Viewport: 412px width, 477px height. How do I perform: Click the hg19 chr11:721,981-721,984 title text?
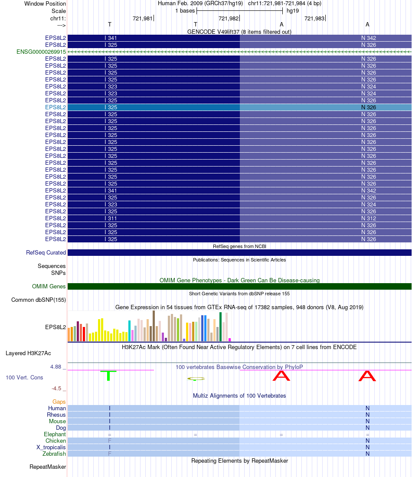pyautogui.click(x=239, y=3)
